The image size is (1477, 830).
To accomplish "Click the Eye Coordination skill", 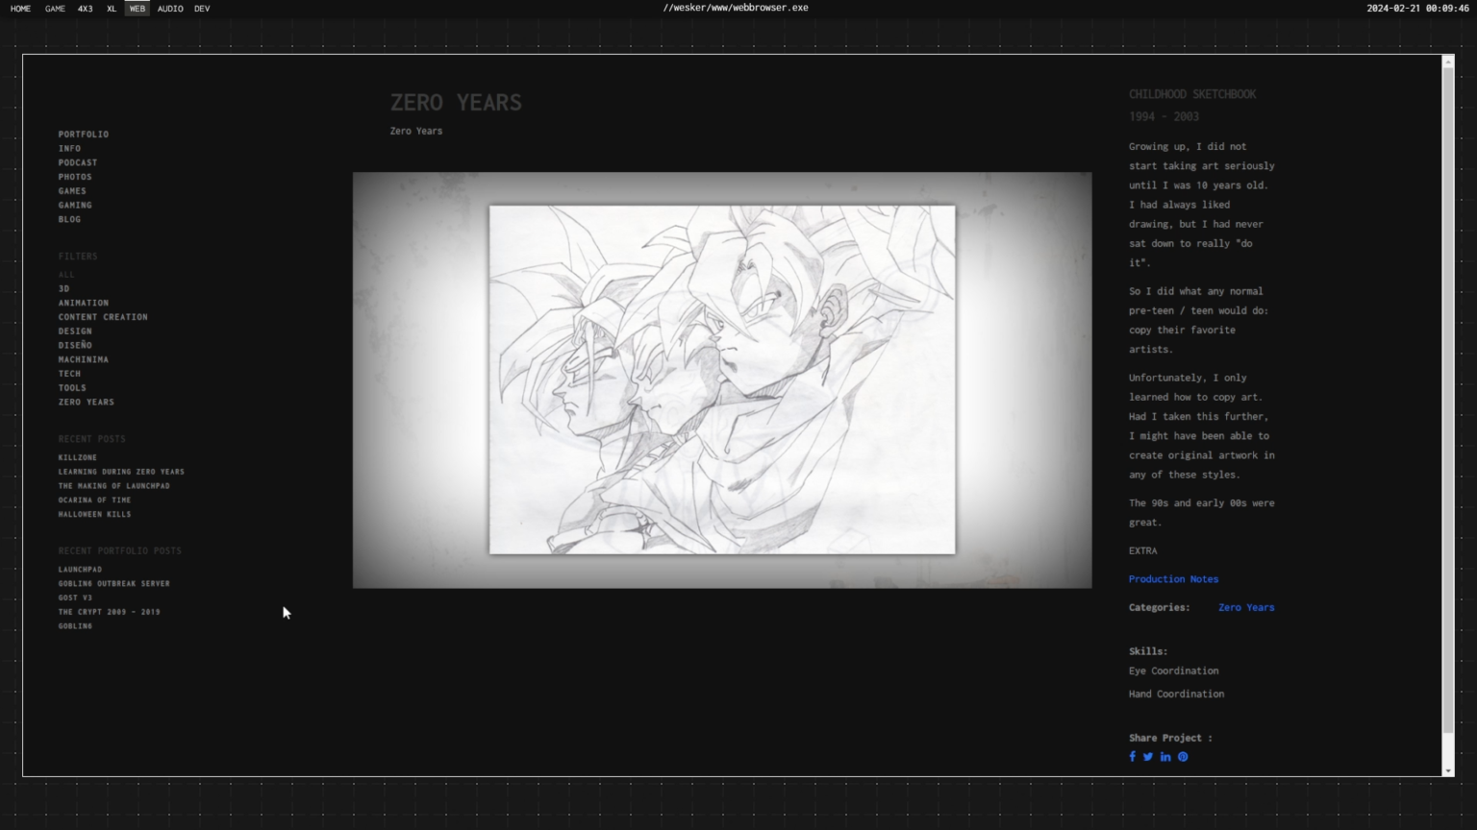I will click(1173, 671).
